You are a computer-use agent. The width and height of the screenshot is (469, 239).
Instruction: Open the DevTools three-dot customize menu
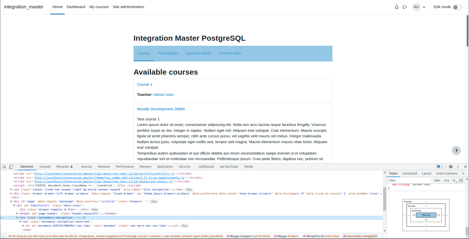point(458,167)
